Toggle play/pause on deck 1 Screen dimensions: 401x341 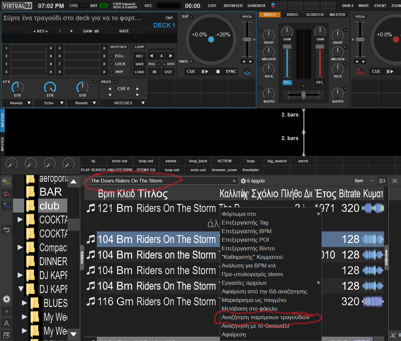pyautogui.click(x=205, y=72)
